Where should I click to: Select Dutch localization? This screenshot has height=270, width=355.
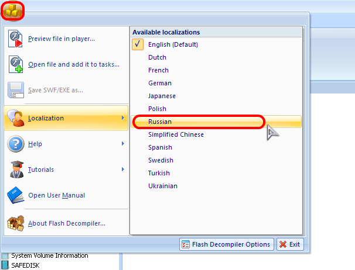216,57
